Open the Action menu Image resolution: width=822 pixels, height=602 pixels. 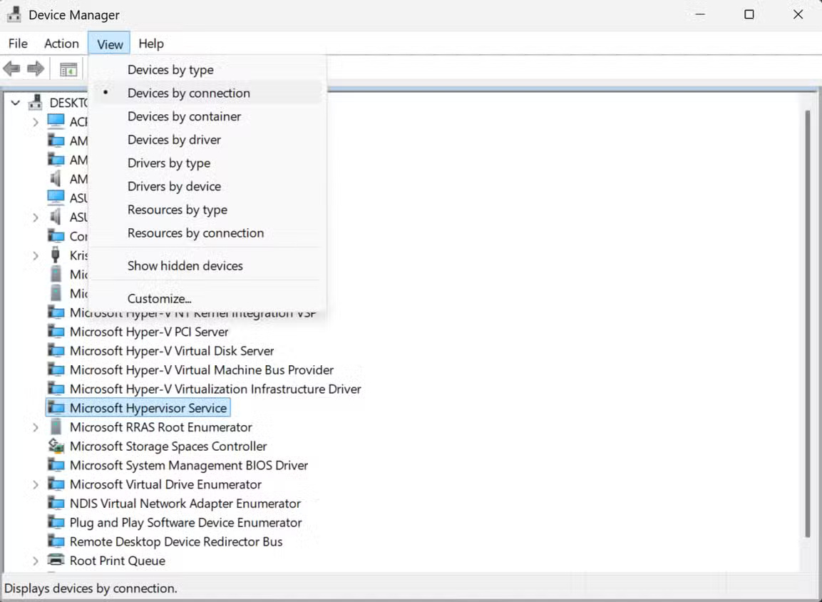(61, 43)
